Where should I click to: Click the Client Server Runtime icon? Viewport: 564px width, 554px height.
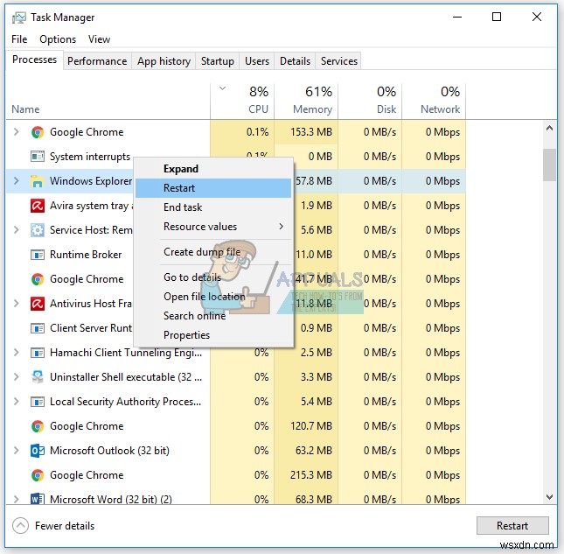tap(38, 328)
